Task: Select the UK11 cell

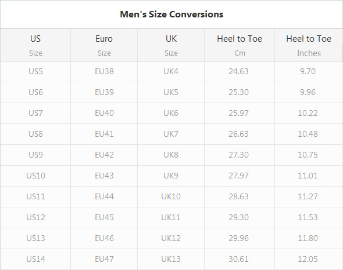Action: [171, 217]
